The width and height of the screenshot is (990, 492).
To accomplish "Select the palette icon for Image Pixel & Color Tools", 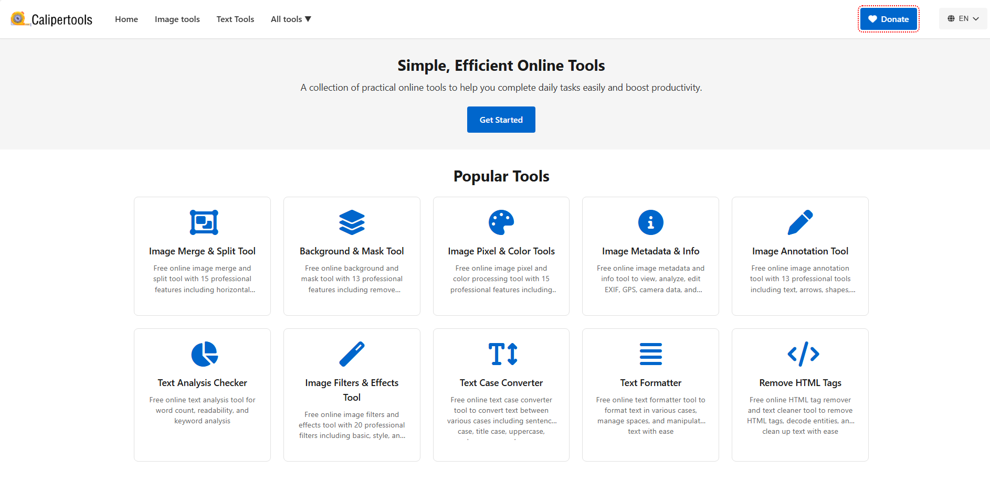I will (501, 222).
